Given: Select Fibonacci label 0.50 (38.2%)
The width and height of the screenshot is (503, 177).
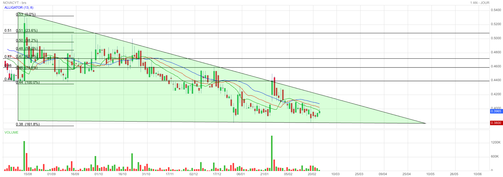Looking at the screenshot, I should click(27, 40).
